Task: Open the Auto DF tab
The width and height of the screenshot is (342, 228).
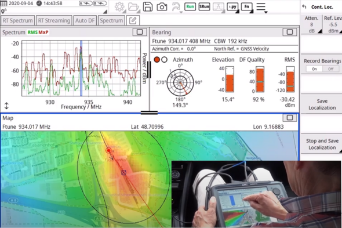Action: coord(85,20)
